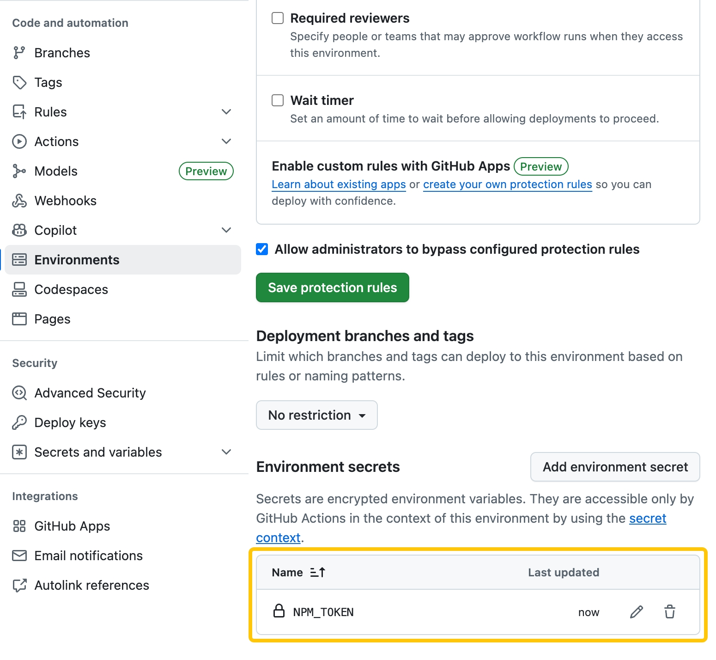Expand the Rules section chevron
The height and width of the screenshot is (660, 716).
(x=226, y=111)
